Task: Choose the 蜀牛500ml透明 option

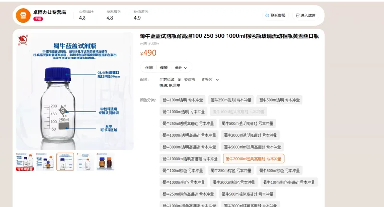Action: click(x=279, y=100)
